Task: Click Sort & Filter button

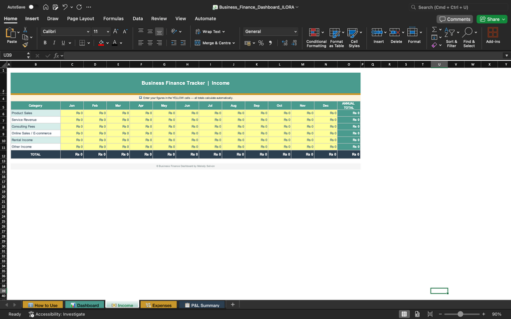Action: click(451, 38)
